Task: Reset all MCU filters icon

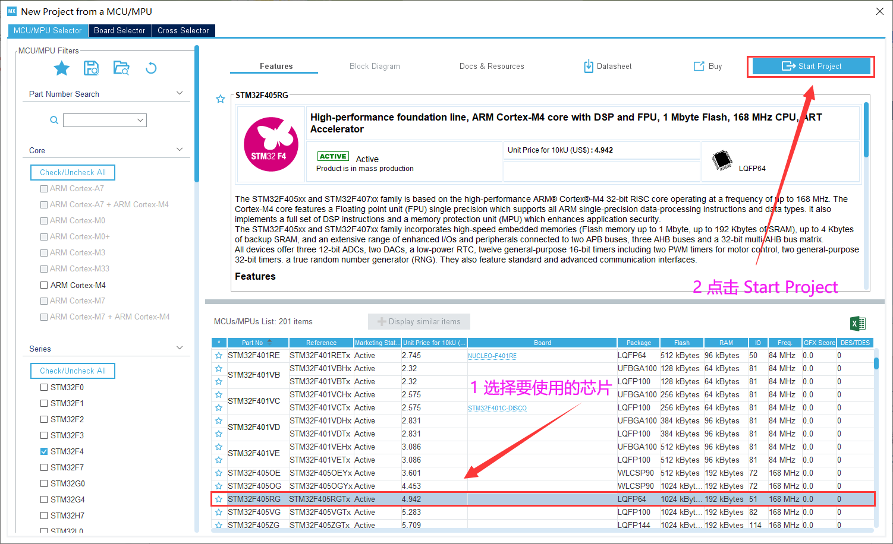Action: 151,68
